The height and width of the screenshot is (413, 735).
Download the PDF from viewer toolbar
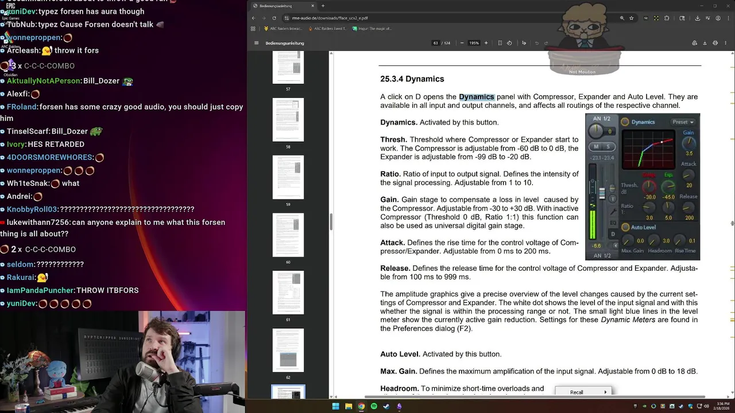(705, 43)
